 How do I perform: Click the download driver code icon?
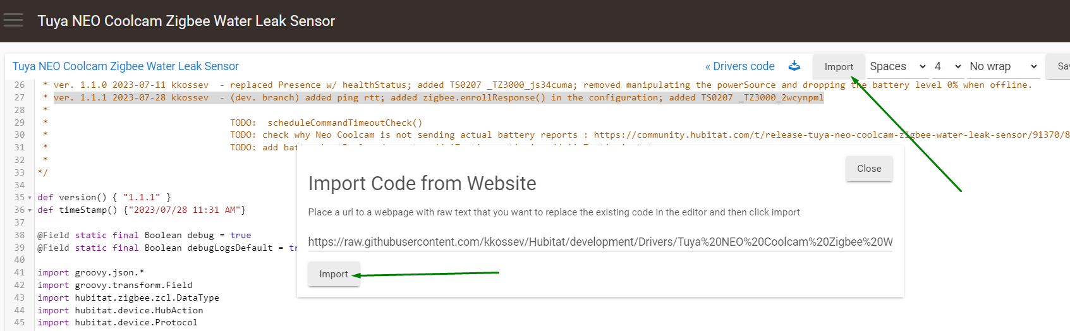(794, 66)
